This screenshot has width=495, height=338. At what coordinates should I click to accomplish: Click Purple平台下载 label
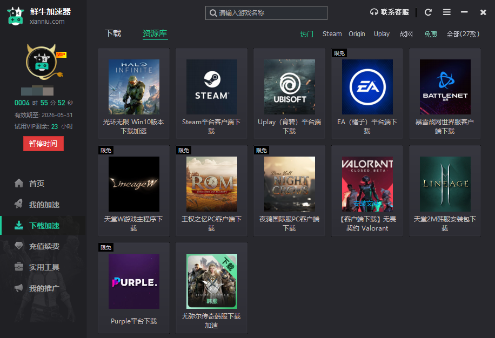tap(133, 321)
